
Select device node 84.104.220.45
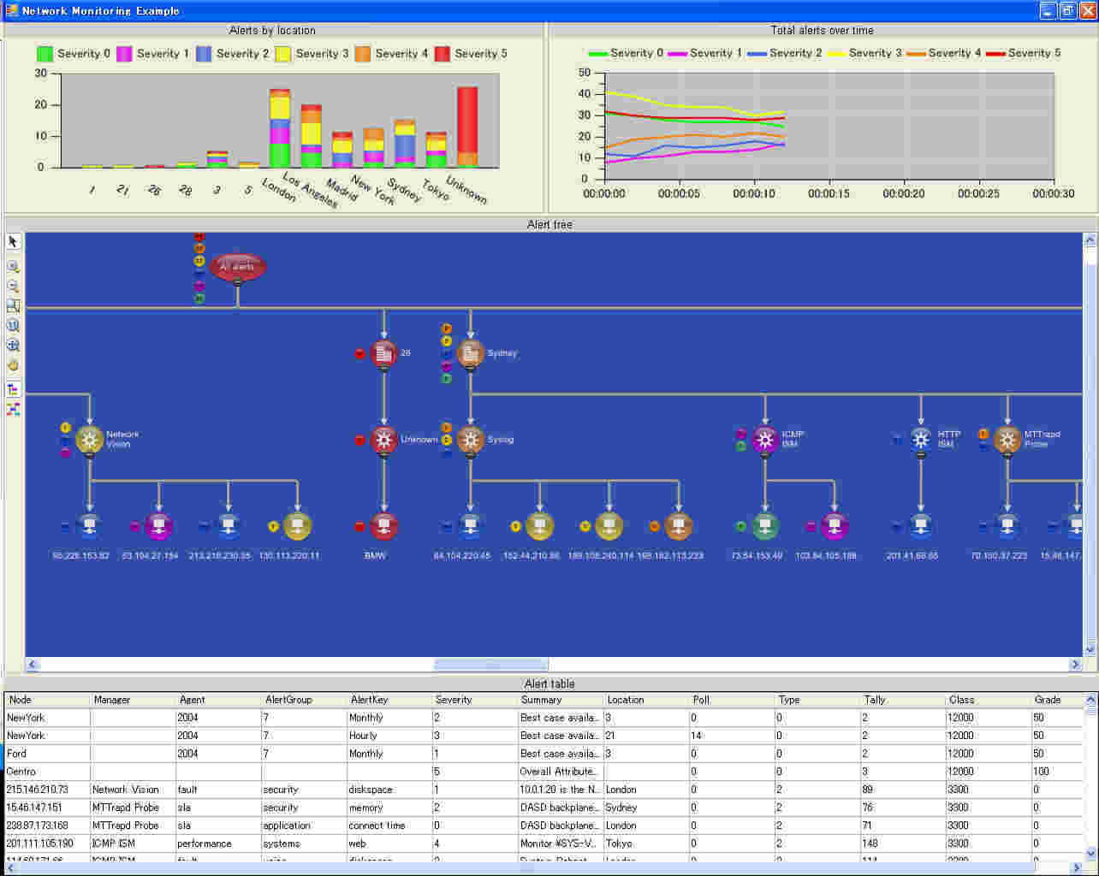pyautogui.click(x=471, y=526)
